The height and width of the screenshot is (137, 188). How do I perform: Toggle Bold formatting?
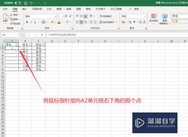(x=27, y=22)
